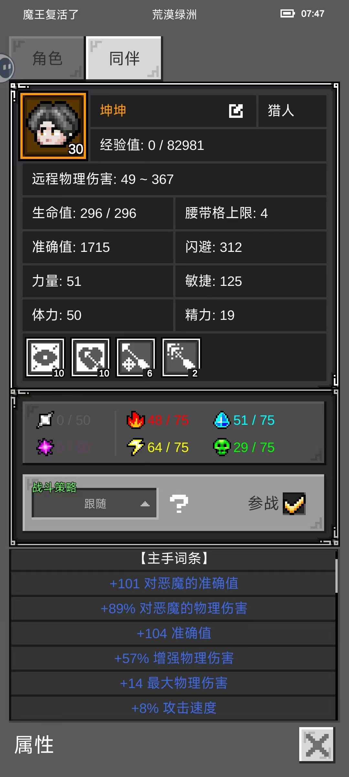Image resolution: width=349 pixels, height=777 pixels.
Task: Switch to the 角色 tab
Action: [x=47, y=58]
